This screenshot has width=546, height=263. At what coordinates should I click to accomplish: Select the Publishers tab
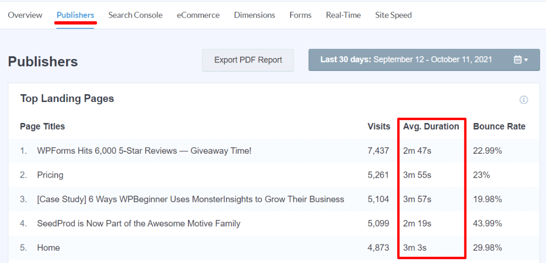[75, 15]
